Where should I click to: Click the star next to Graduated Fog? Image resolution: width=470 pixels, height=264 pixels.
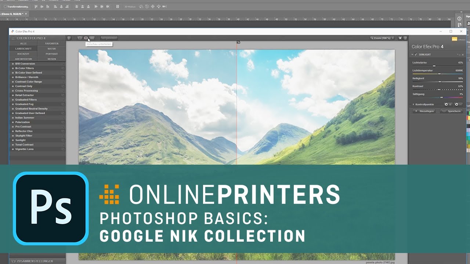(x=12, y=104)
